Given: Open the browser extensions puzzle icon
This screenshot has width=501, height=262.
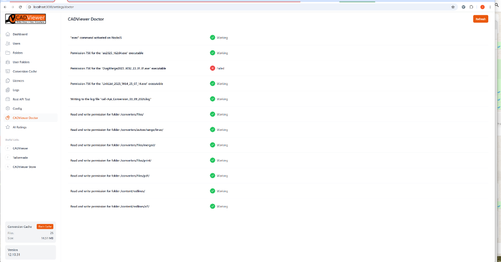Looking at the screenshot, I should click(471, 7).
